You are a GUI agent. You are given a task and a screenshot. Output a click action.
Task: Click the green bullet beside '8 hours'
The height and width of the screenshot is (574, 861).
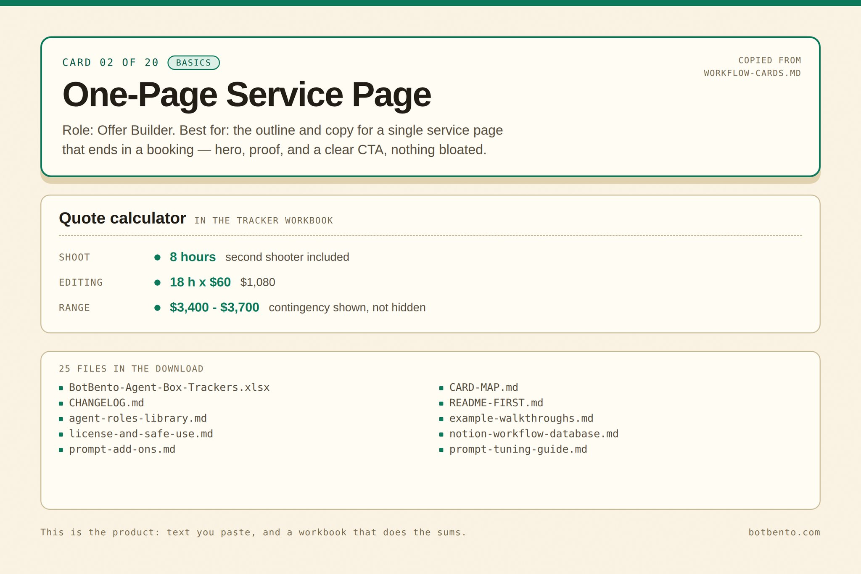(x=157, y=257)
